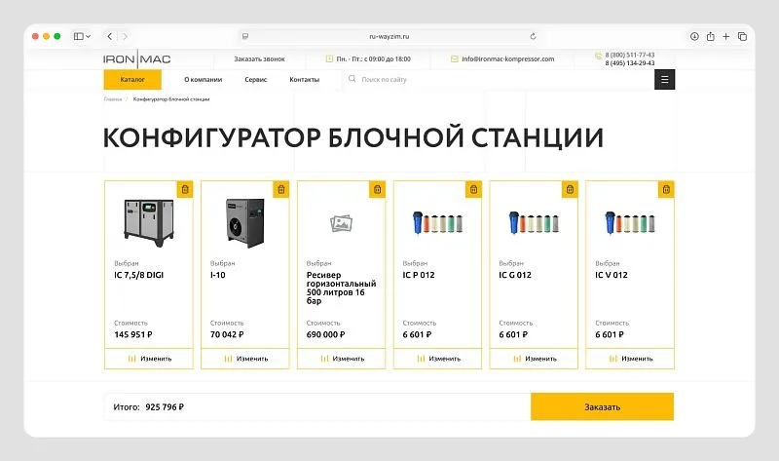
Task: Click the browser forward arrow
Action: click(x=126, y=36)
